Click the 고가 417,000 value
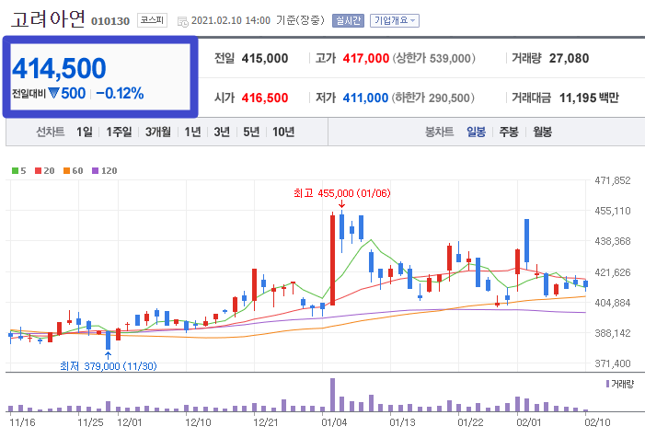 (x=366, y=58)
